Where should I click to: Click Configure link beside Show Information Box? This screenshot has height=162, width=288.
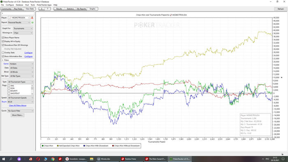point(28,56)
